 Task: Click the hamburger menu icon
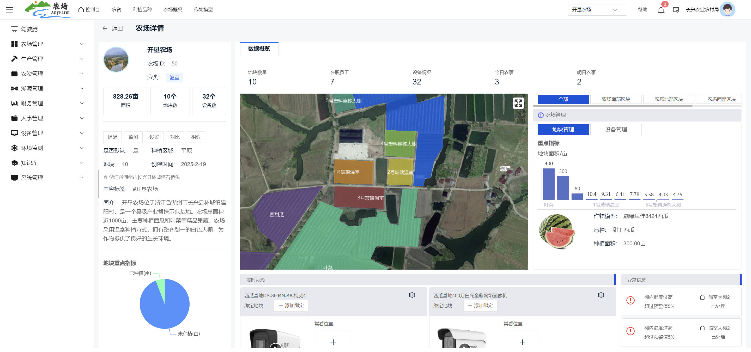[10, 10]
